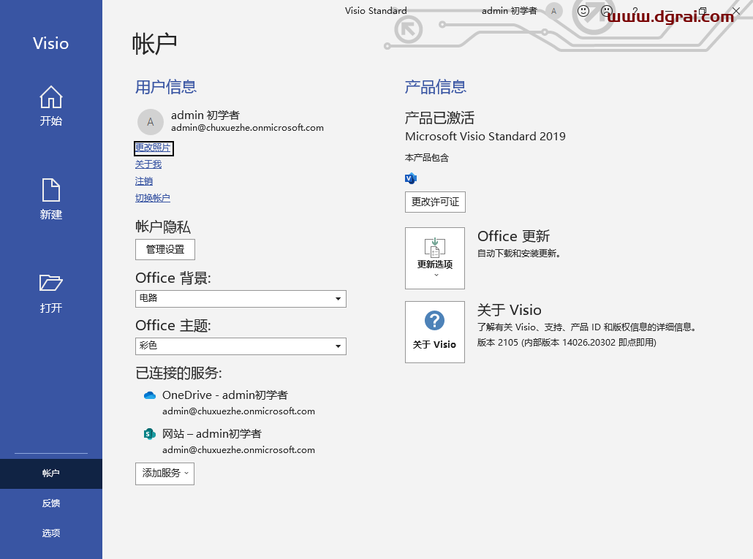This screenshot has width=753, height=559.
Task: Click the Microsoft Visio Standard 2019 text
Action: pos(485,136)
